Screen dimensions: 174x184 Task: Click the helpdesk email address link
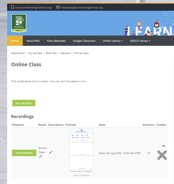(x=82, y=8)
